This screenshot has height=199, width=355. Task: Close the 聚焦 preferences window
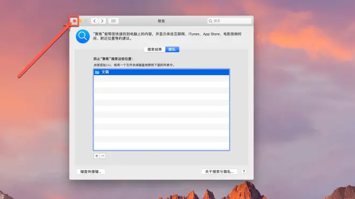74,21
